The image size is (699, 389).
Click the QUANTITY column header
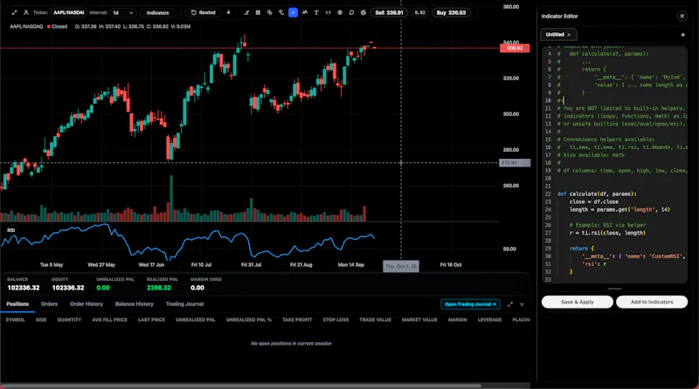pyautogui.click(x=69, y=319)
